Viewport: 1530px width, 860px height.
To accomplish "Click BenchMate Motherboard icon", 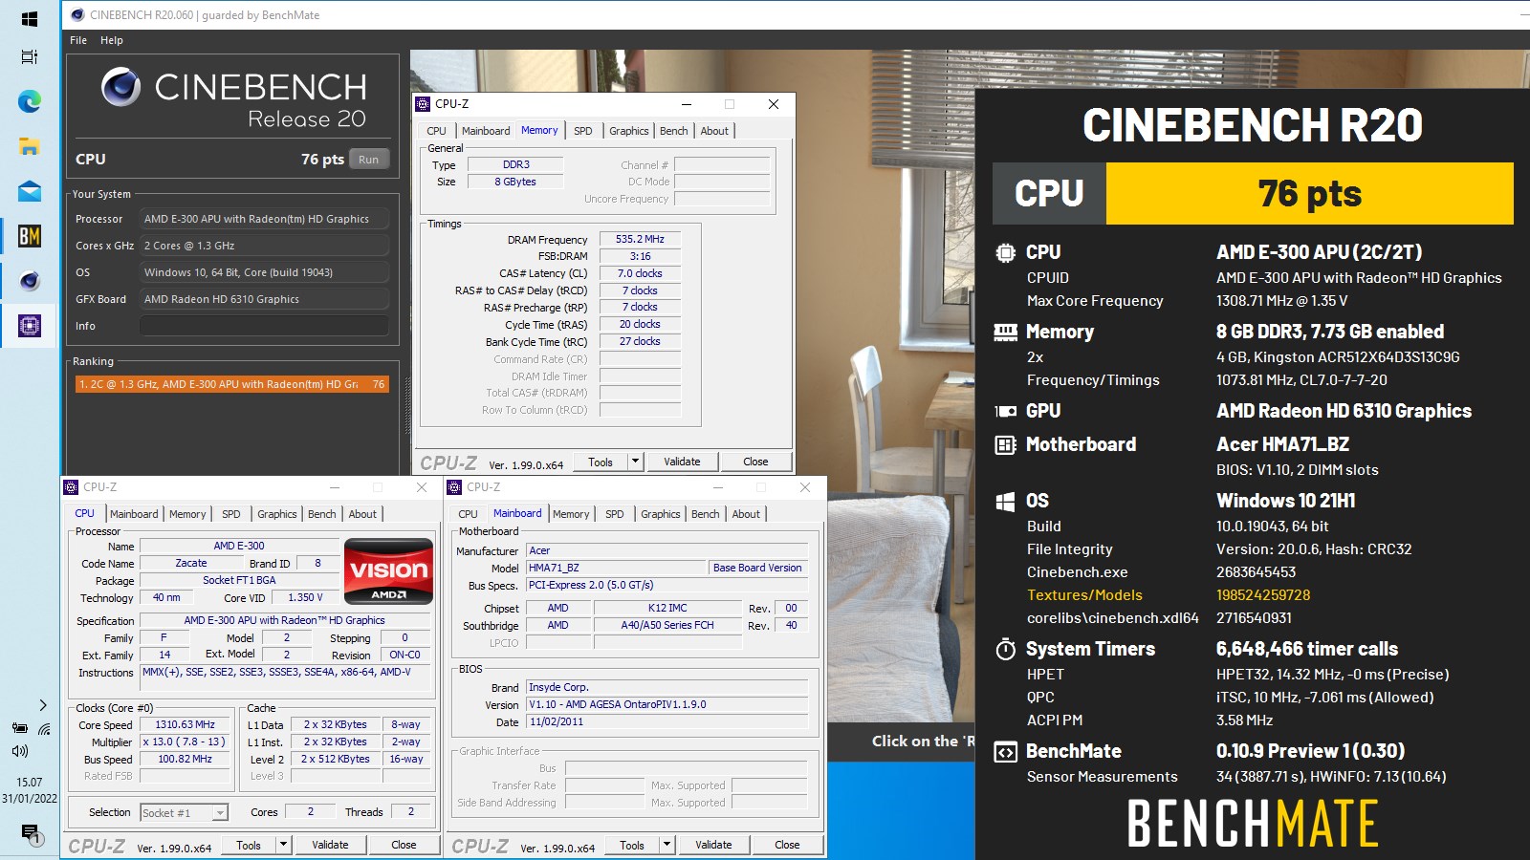I will click(x=1005, y=444).
